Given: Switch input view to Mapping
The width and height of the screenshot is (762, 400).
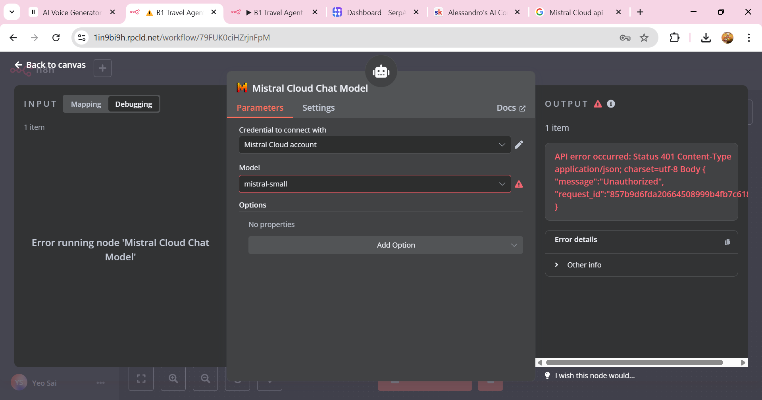Looking at the screenshot, I should (86, 104).
